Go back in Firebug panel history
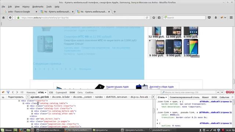 [x=13, y=92]
